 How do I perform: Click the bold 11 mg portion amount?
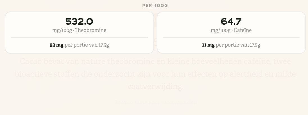(208, 45)
